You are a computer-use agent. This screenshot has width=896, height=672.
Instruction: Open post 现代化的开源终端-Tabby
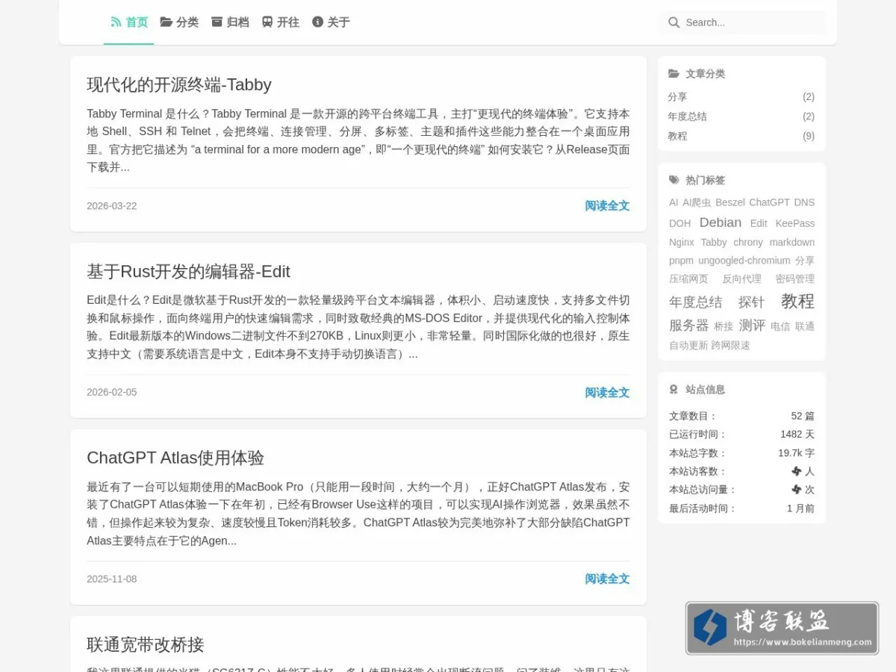point(179,84)
